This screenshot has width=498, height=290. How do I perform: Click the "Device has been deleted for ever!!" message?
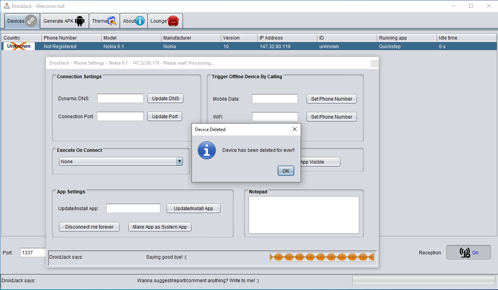tap(258, 150)
